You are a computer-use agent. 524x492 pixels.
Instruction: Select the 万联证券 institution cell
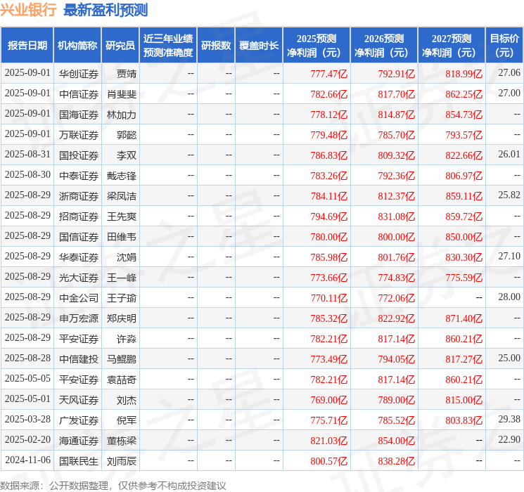(79, 135)
